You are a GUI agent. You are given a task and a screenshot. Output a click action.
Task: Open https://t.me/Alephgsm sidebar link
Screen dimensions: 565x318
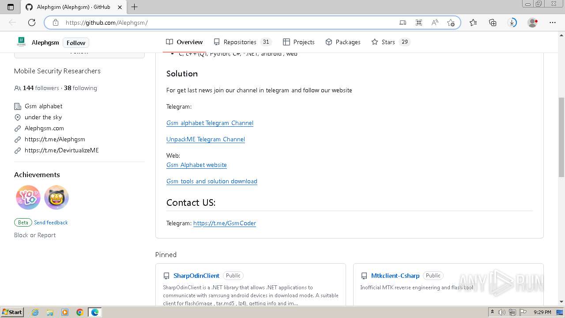(55, 139)
